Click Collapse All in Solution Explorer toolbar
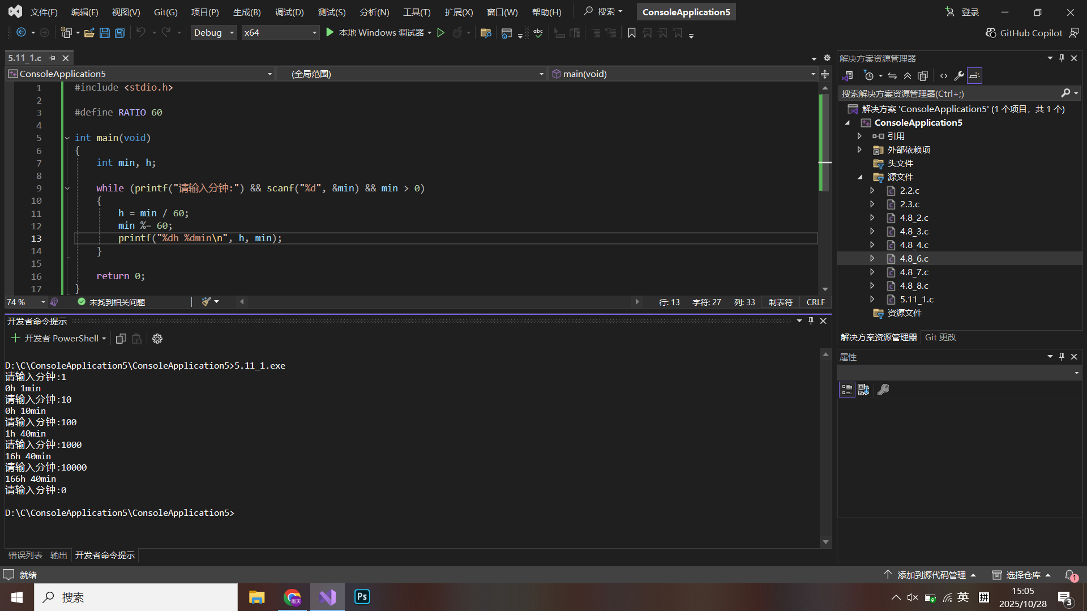 [x=908, y=76]
